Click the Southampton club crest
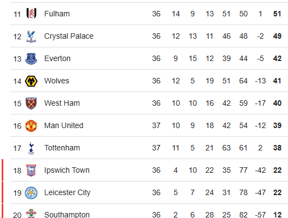 point(31,214)
